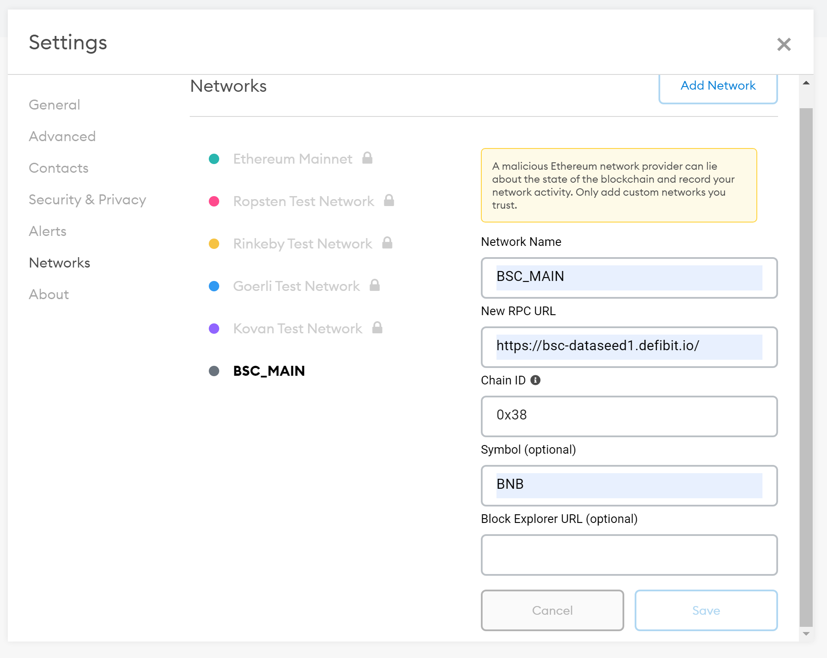Open the Advanced settings section
This screenshot has width=827, height=658.
point(62,136)
